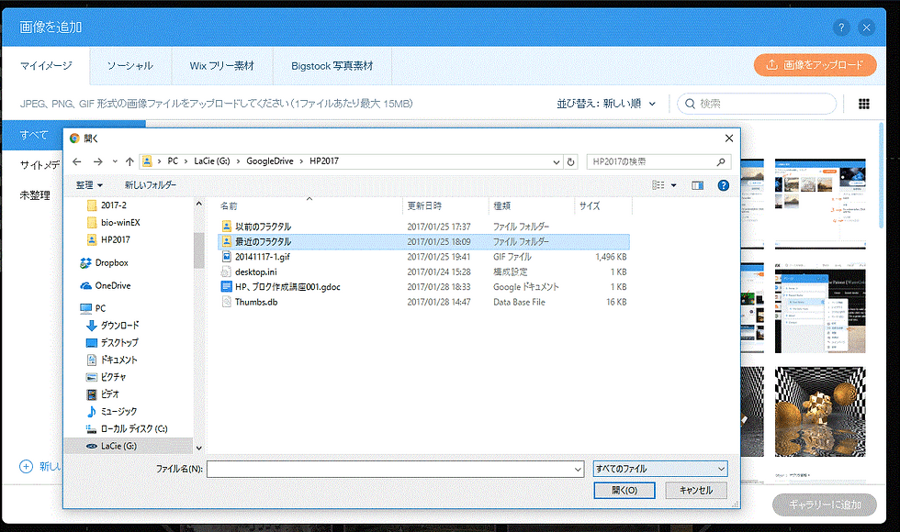The width and height of the screenshot is (900, 532).
Task: Open 並び替え: 新しい順 sort dropdown
Action: (x=606, y=104)
